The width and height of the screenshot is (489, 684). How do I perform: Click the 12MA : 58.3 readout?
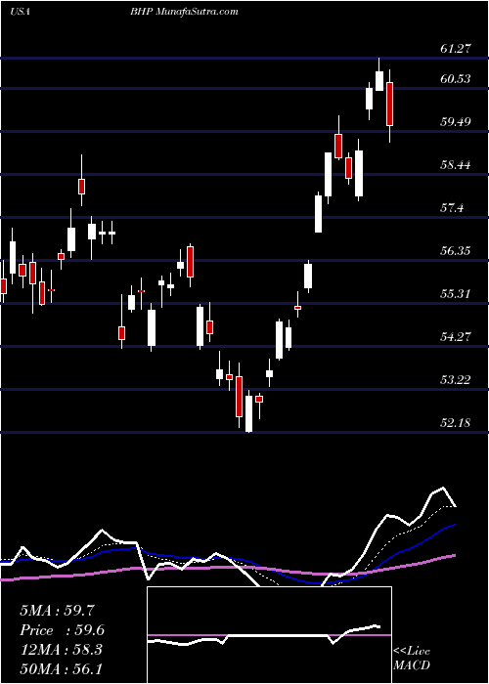61,650
